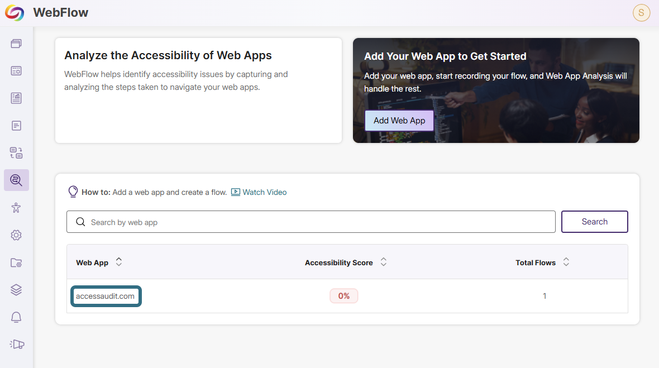Open the workflow transfer sidebar icon
The width and height of the screenshot is (659, 368).
tap(16, 153)
